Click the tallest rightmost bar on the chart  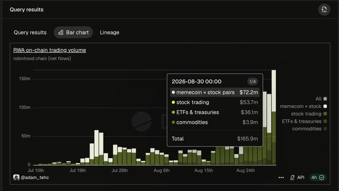(274, 117)
